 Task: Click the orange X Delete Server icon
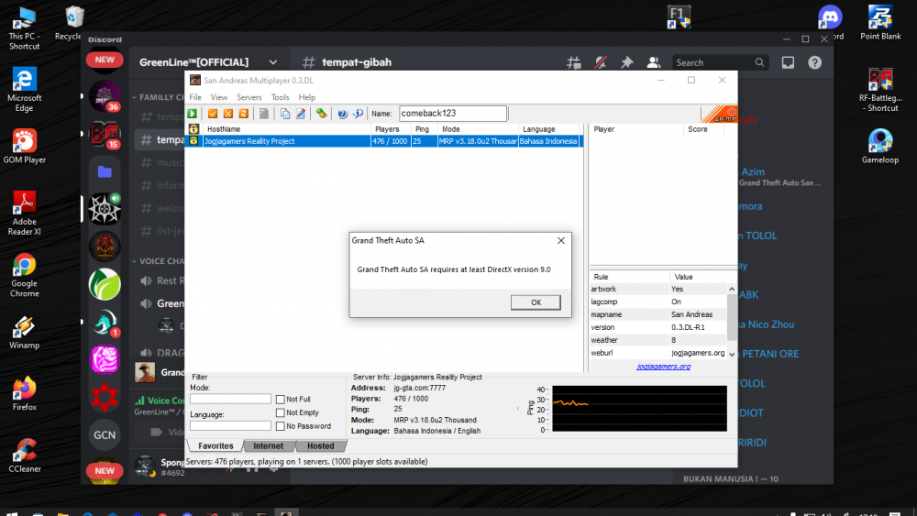point(228,114)
